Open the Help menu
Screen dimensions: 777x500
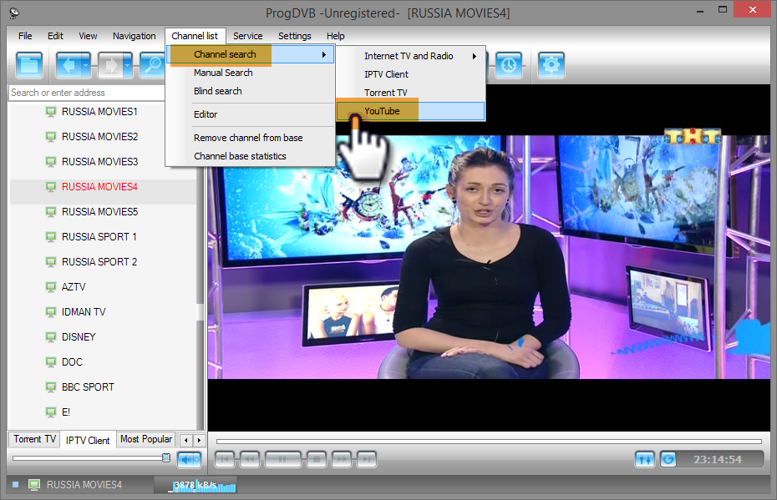336,36
